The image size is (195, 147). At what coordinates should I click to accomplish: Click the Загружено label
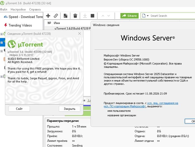[55, 131]
